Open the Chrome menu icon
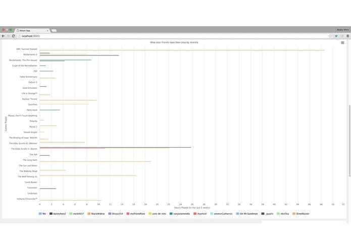This screenshot has width=351, height=249. pyautogui.click(x=347, y=36)
